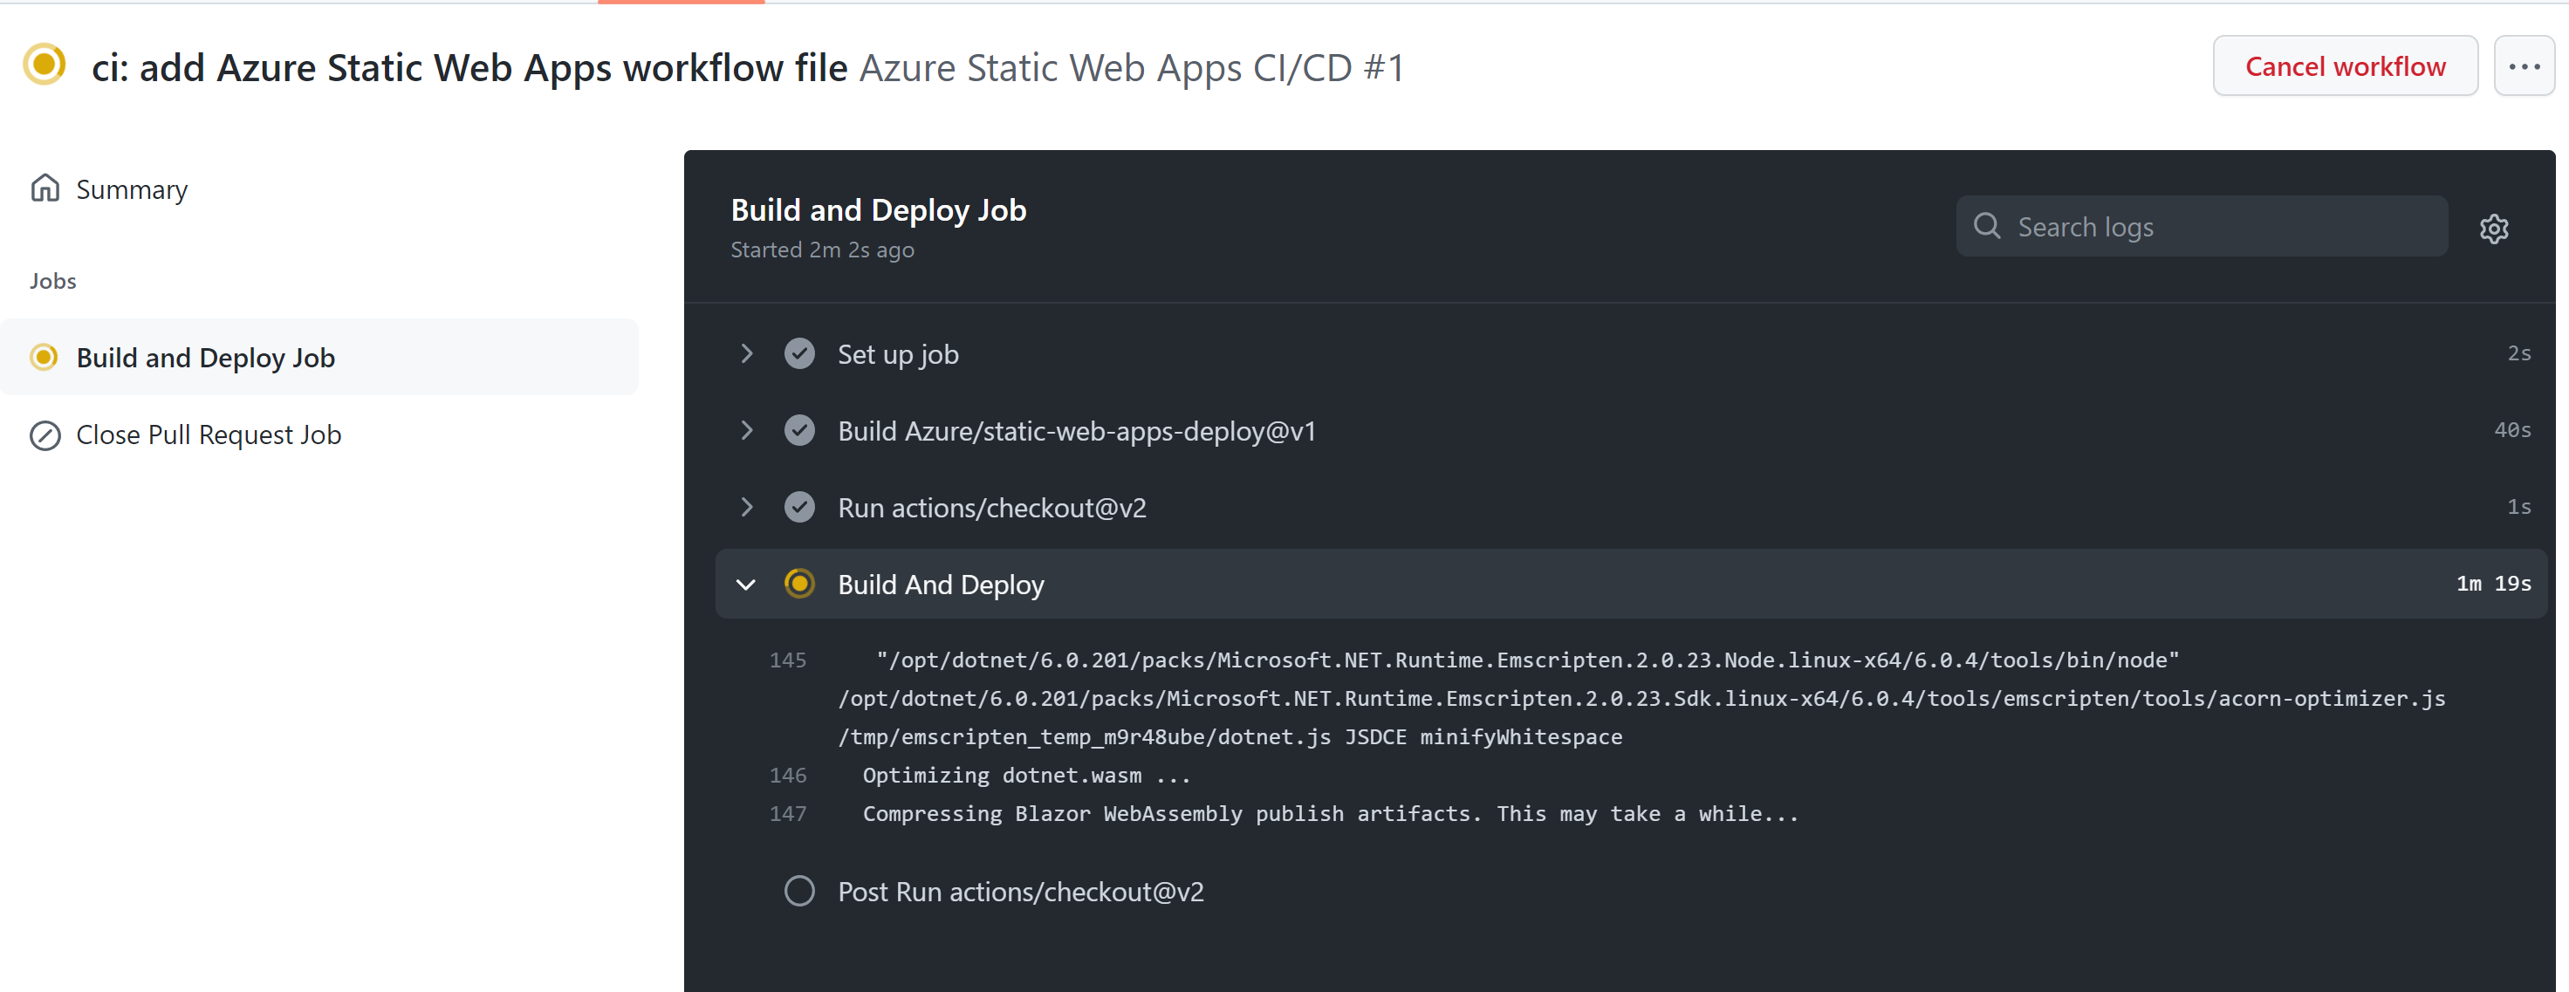Select the Build and Deploy Job sidebar item

point(205,357)
